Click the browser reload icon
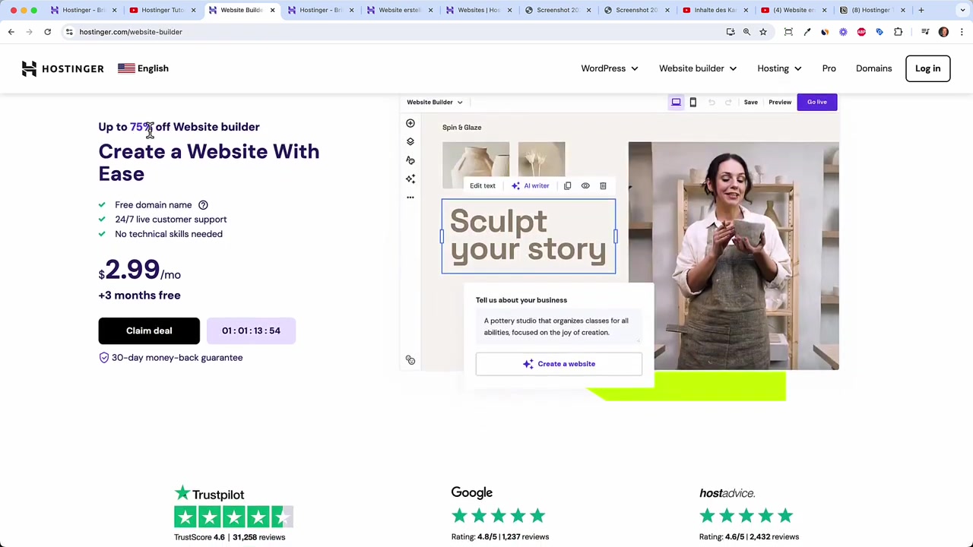The height and width of the screenshot is (547, 973). (47, 32)
